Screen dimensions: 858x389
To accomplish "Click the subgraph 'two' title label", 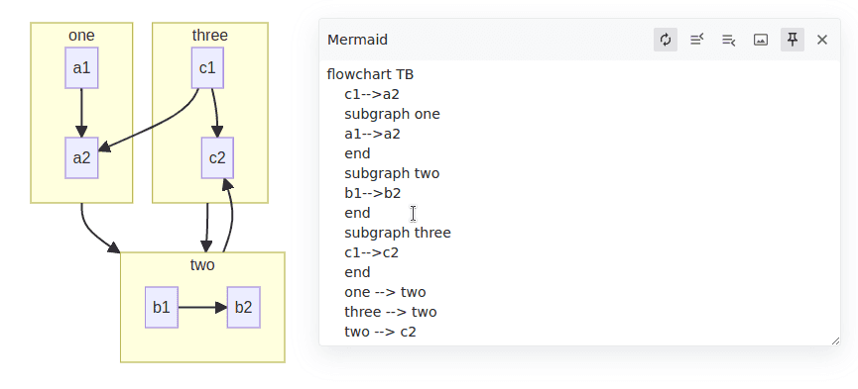I will (x=202, y=265).
